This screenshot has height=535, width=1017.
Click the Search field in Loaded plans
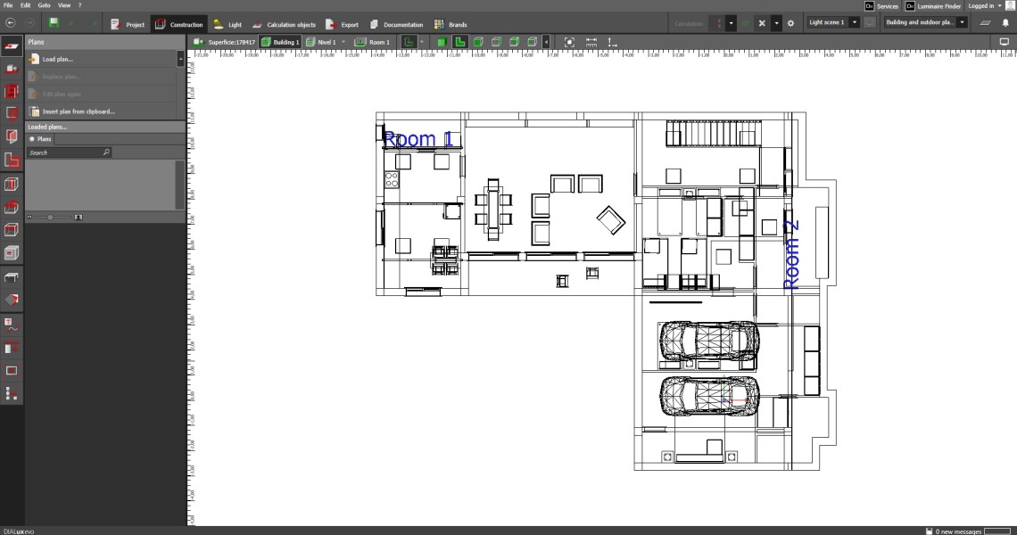[x=64, y=152]
